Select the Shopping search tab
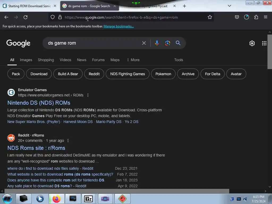This screenshot has height=204, width=272. [x=46, y=60]
